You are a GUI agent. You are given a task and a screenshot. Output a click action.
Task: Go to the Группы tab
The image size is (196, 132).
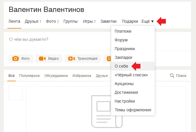pyautogui.click(x=71, y=22)
